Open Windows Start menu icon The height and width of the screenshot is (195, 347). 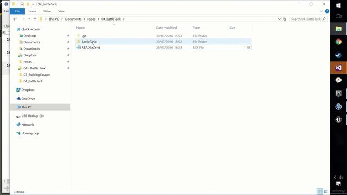click(x=338, y=5)
